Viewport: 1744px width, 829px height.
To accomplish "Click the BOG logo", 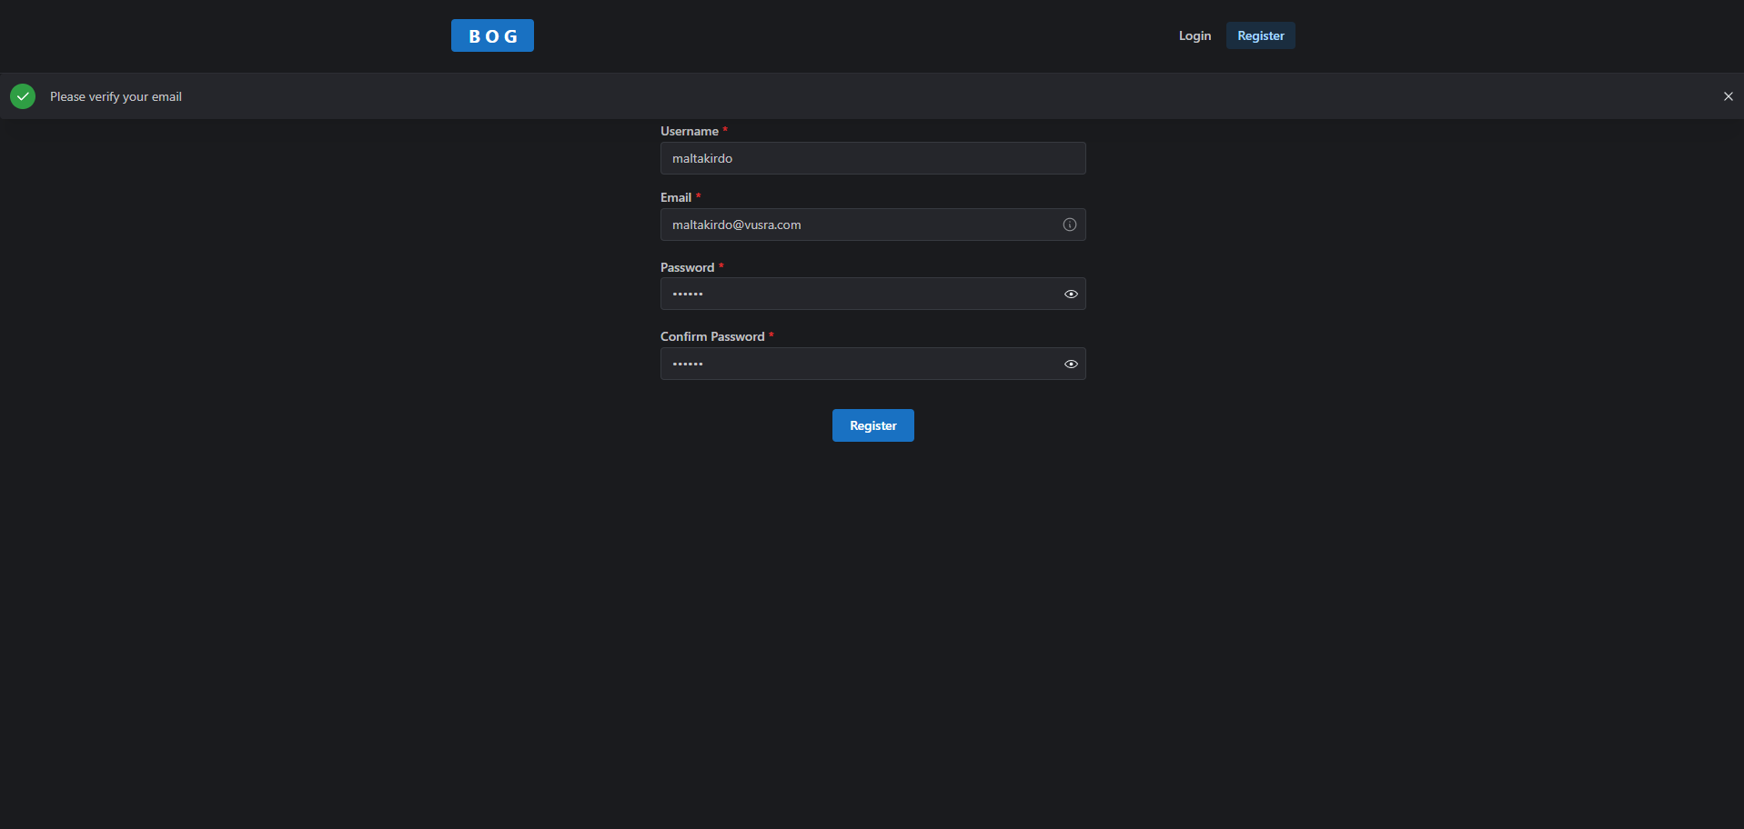I will tap(492, 35).
